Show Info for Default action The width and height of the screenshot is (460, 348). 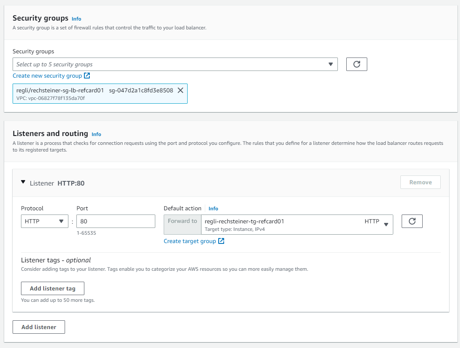pos(213,209)
